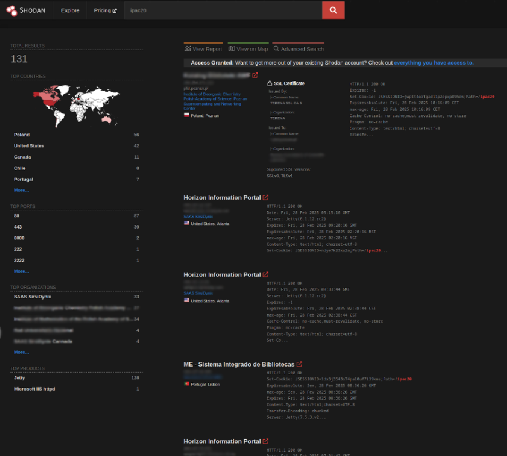
Task: Show more countries with More link
Action: [21, 190]
